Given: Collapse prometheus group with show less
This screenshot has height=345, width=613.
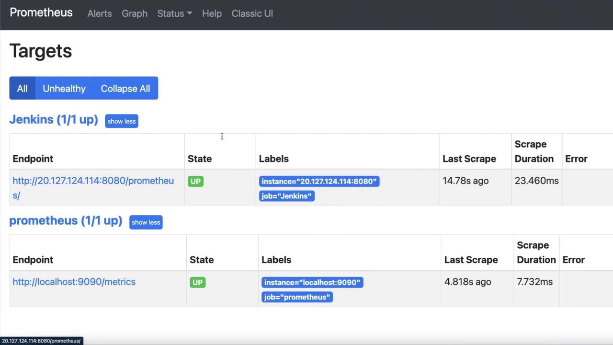Looking at the screenshot, I should [146, 222].
